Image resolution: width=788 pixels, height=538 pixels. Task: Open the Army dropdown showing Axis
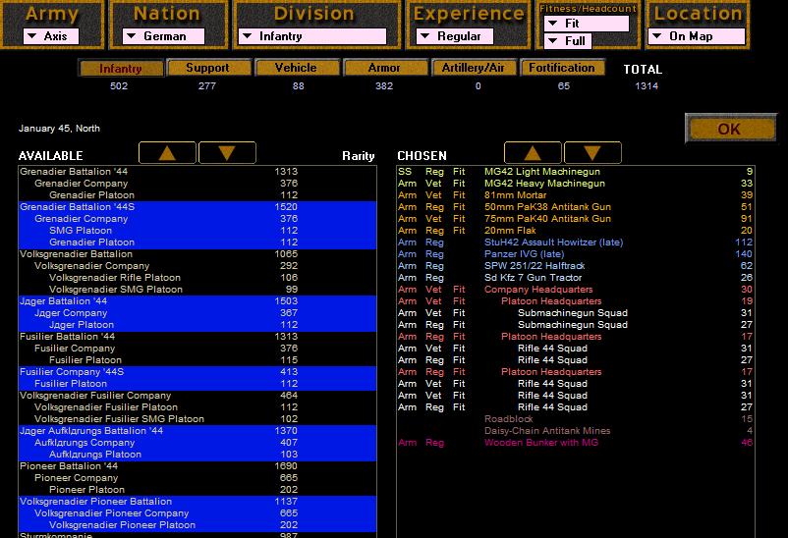[x=51, y=36]
